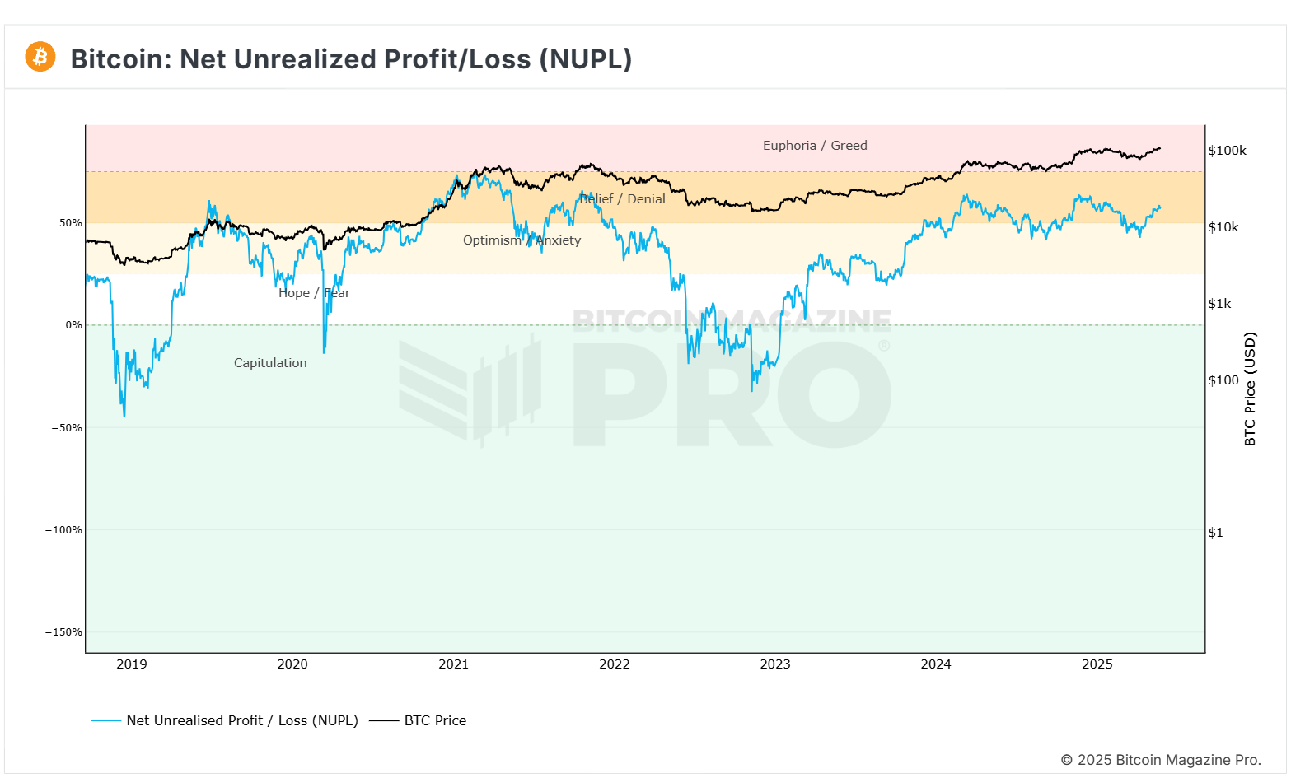Click the chart title Bitcoin: Net Unrealized Profit/Loss
The height and width of the screenshot is (778, 1291).
(x=351, y=59)
